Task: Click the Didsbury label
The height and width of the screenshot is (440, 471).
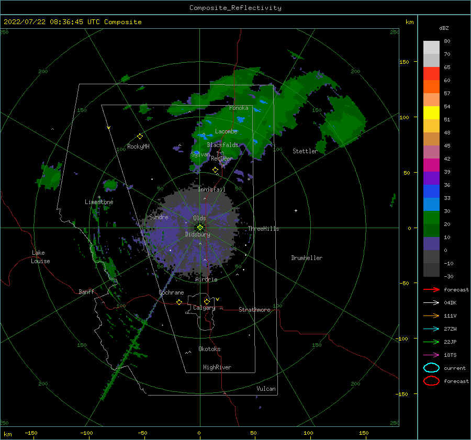Action: tap(197, 234)
